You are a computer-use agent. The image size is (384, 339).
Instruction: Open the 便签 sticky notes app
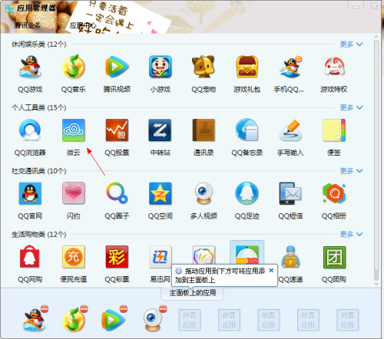[334, 130]
